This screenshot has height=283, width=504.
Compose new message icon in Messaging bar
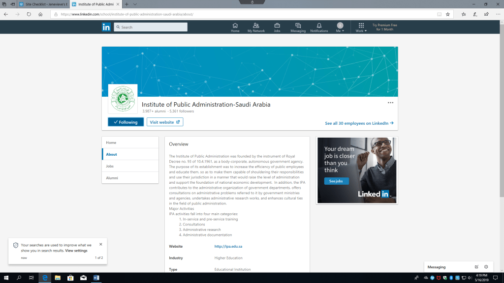(476, 267)
